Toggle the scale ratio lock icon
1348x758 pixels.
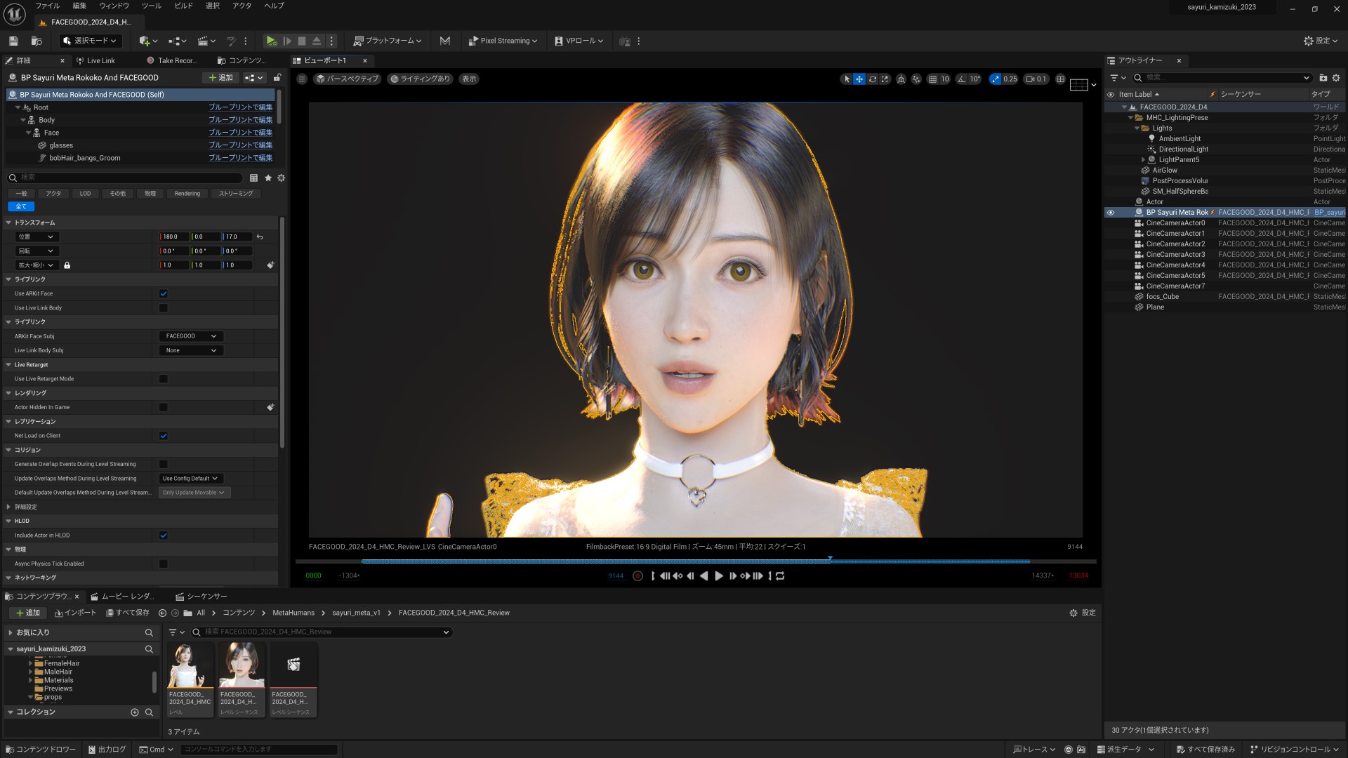[67, 265]
